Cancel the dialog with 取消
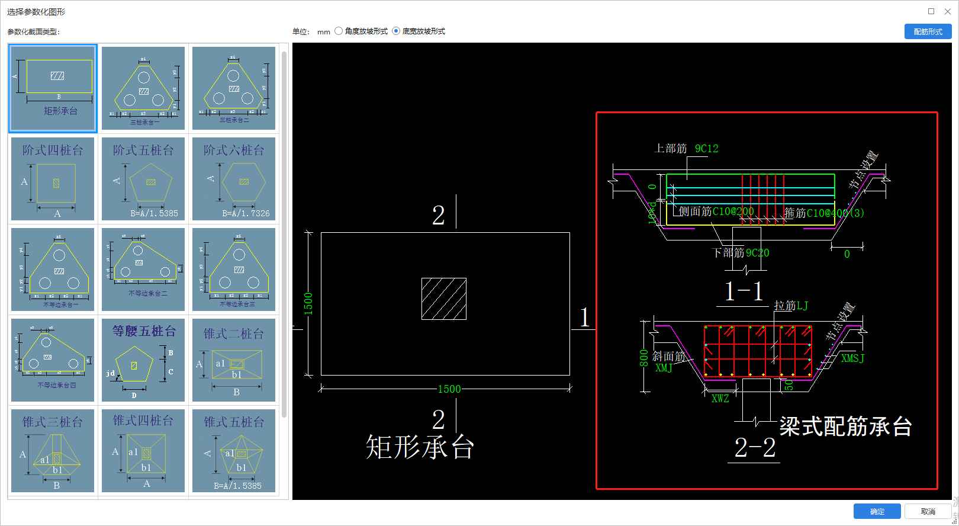Viewport: 959px width, 526px height. [x=928, y=511]
